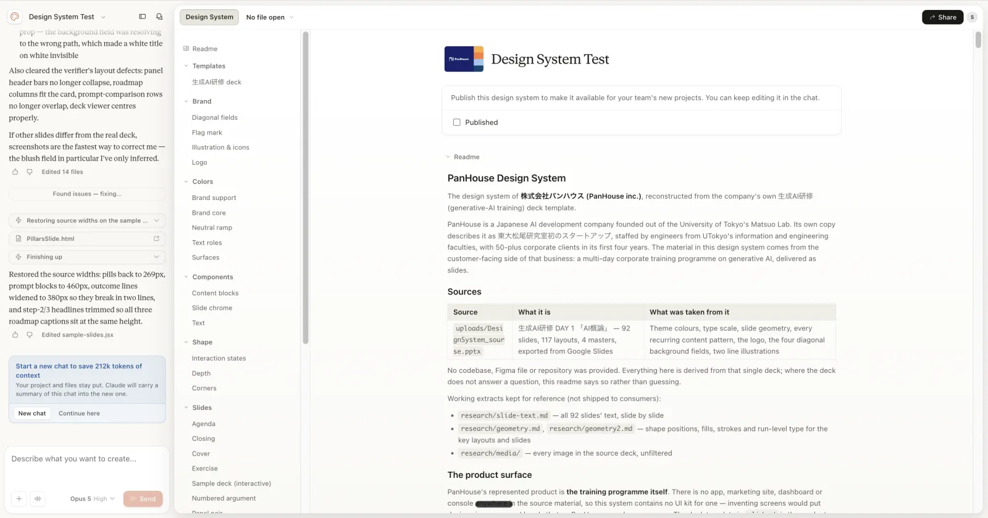
Task: Open Text roles under Colors
Action: click(x=207, y=243)
